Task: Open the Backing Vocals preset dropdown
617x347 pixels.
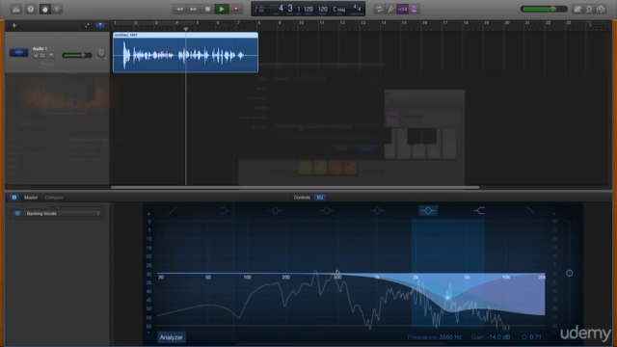Action: click(63, 214)
